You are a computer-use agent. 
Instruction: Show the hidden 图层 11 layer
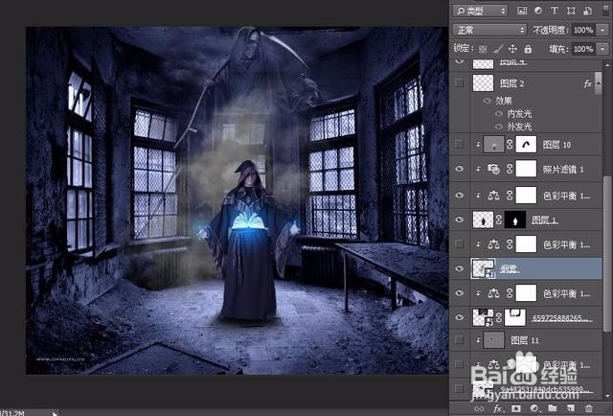[x=460, y=340]
